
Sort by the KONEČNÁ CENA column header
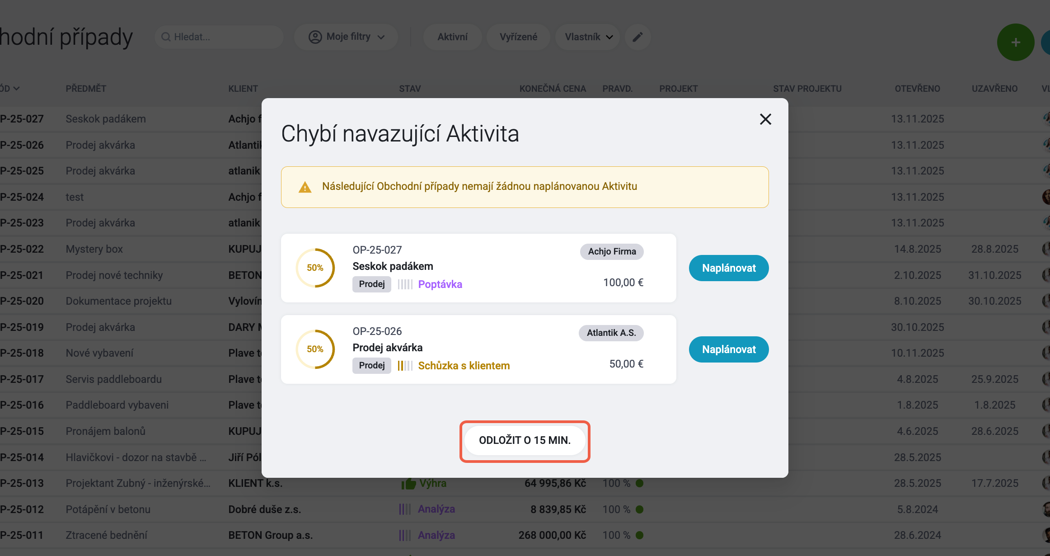[x=553, y=89]
